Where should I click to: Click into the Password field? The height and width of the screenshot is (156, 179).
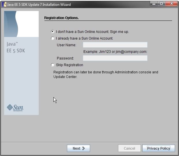click(x=115, y=58)
